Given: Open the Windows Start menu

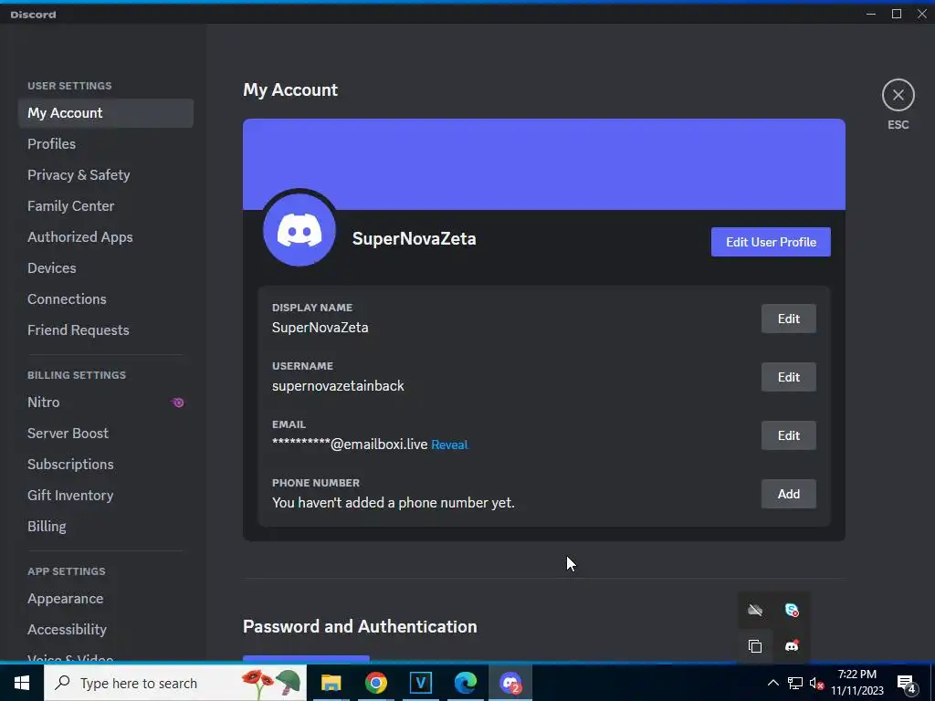Looking at the screenshot, I should tap(22, 683).
